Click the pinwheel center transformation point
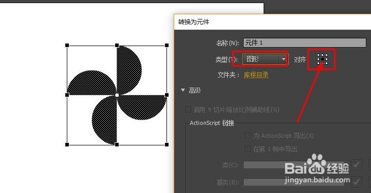371x193 pixels. click(x=117, y=95)
